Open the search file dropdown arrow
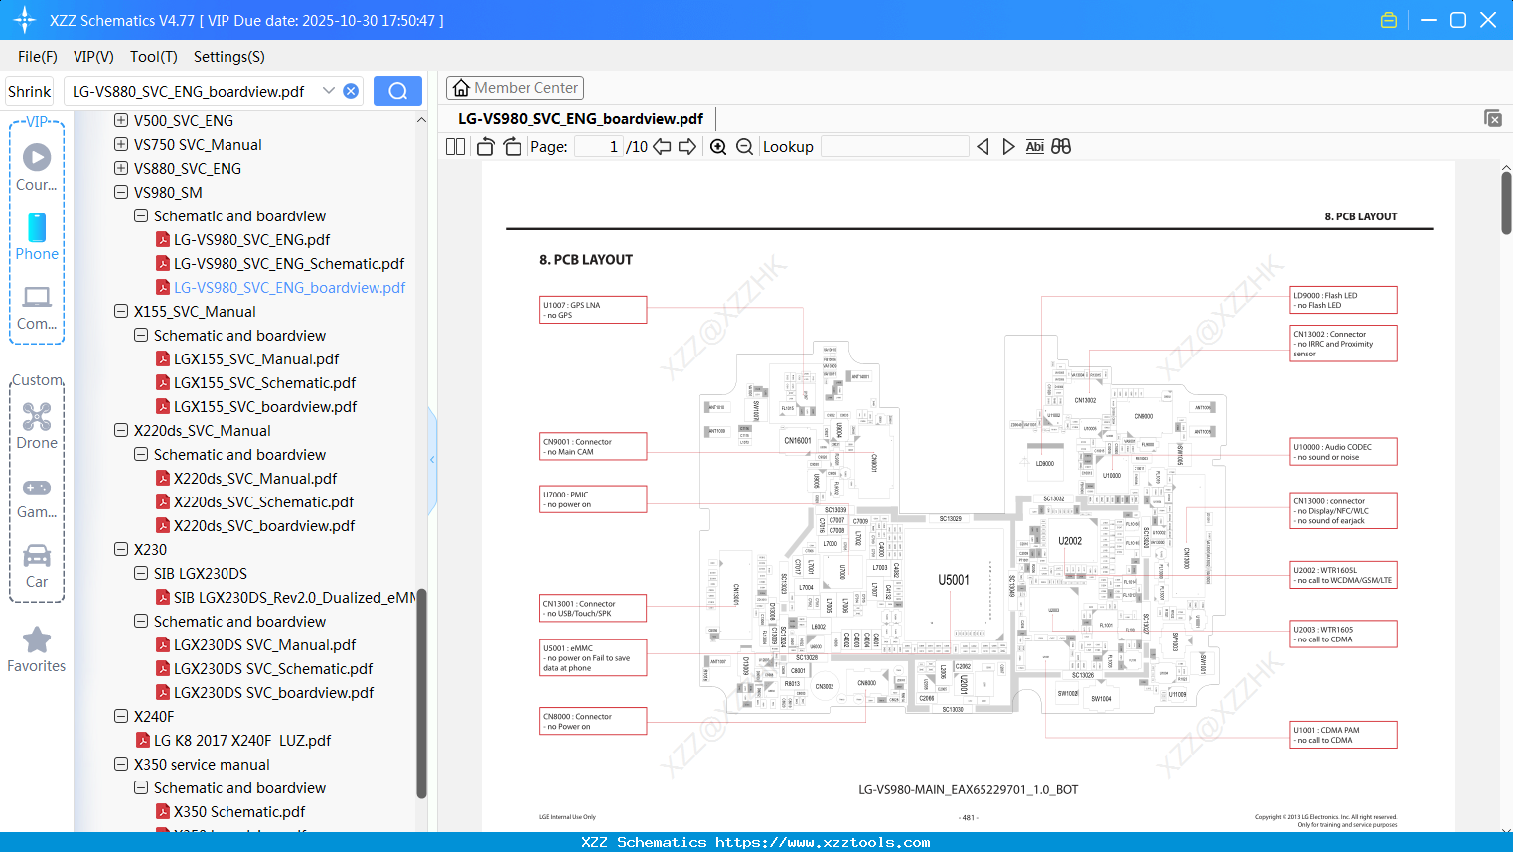The width and height of the screenshot is (1513, 852). [329, 90]
